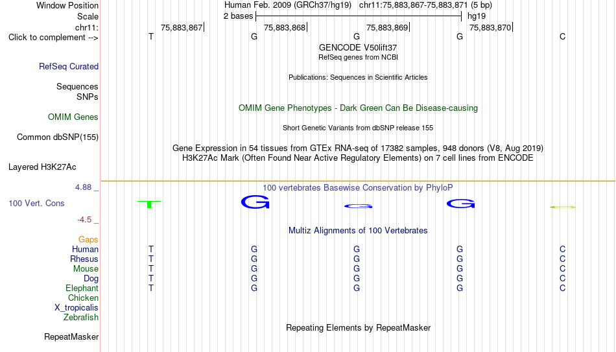
Task: Click the Rhesus species label
Action: [x=84, y=259]
